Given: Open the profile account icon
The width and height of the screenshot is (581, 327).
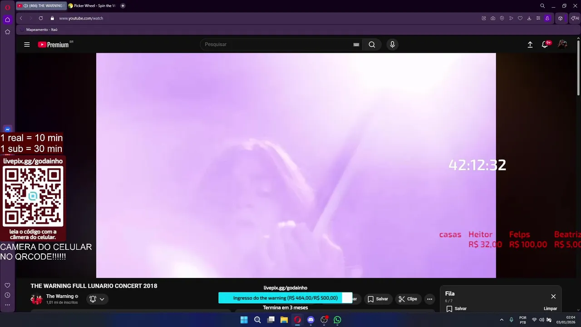Looking at the screenshot, I should point(547,18).
